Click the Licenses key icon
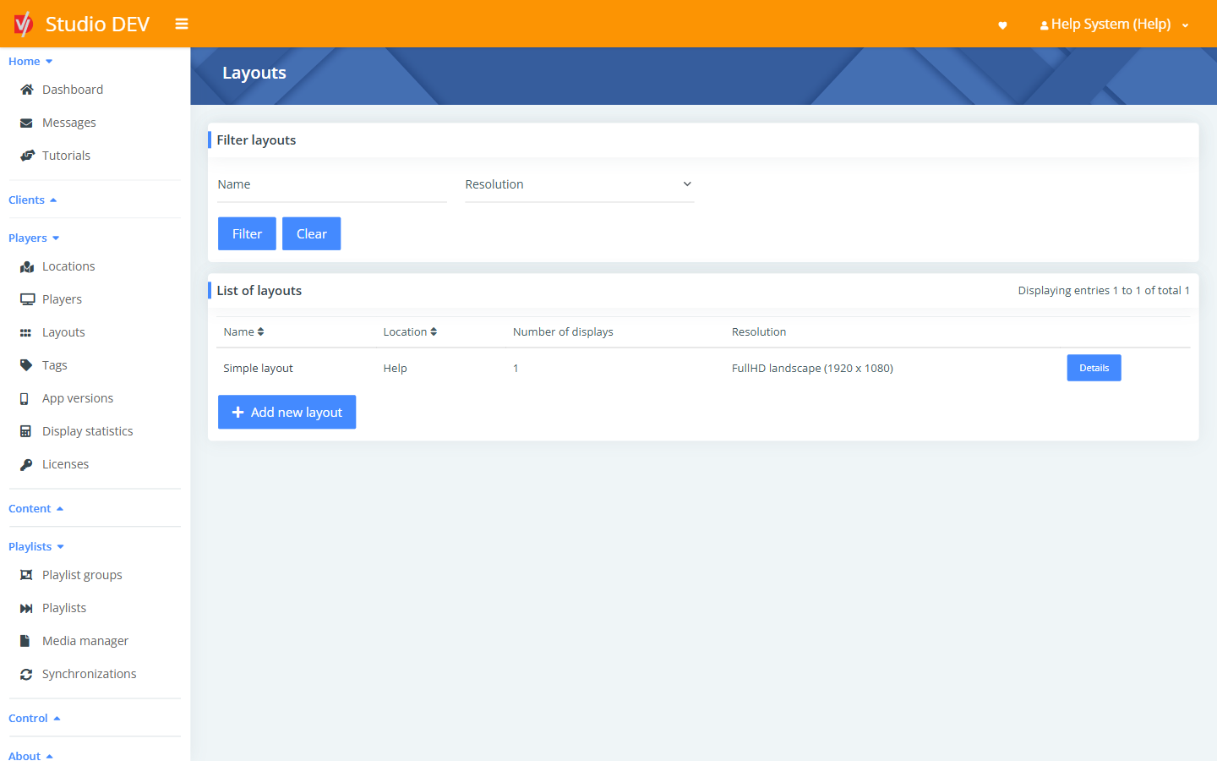This screenshot has width=1217, height=761. [x=26, y=464]
